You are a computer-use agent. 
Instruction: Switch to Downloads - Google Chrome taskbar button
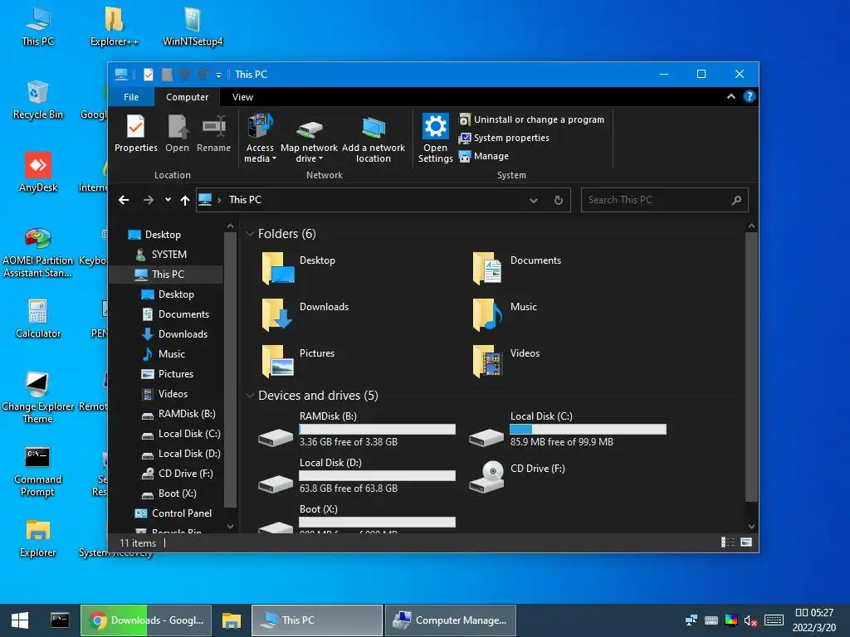coord(146,620)
